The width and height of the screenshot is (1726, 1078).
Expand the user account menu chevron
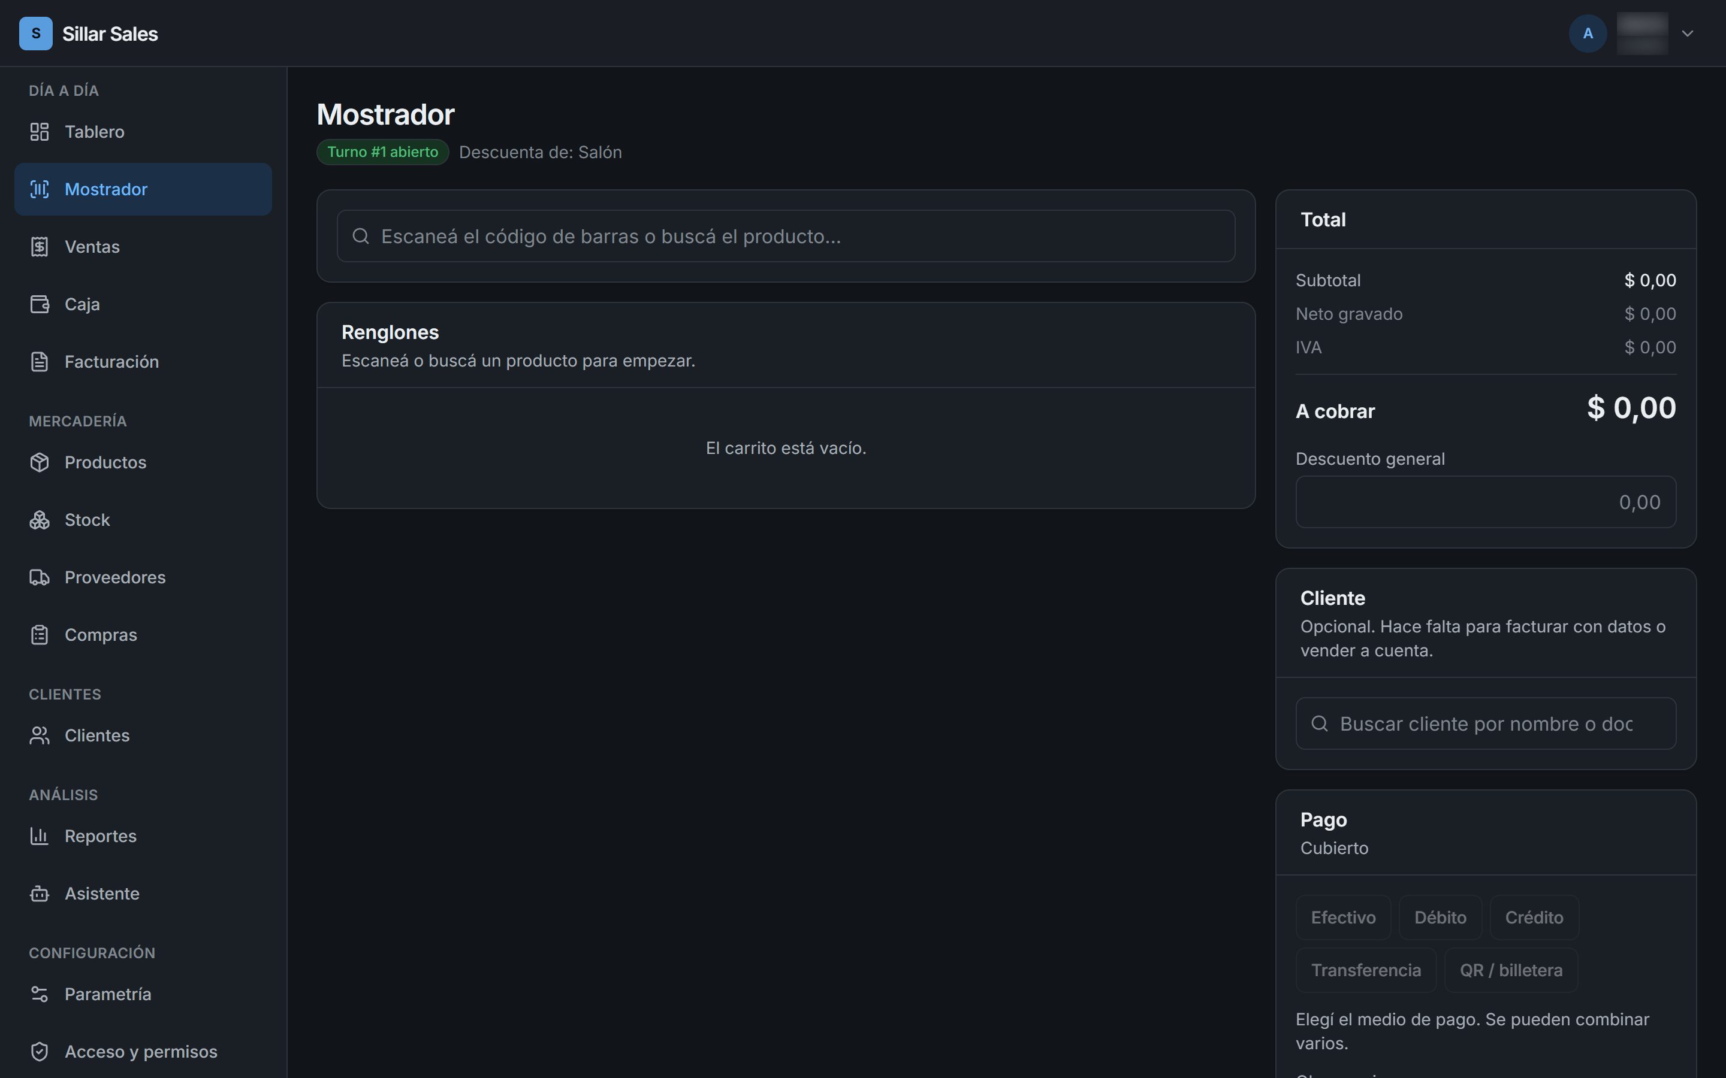[1688, 34]
